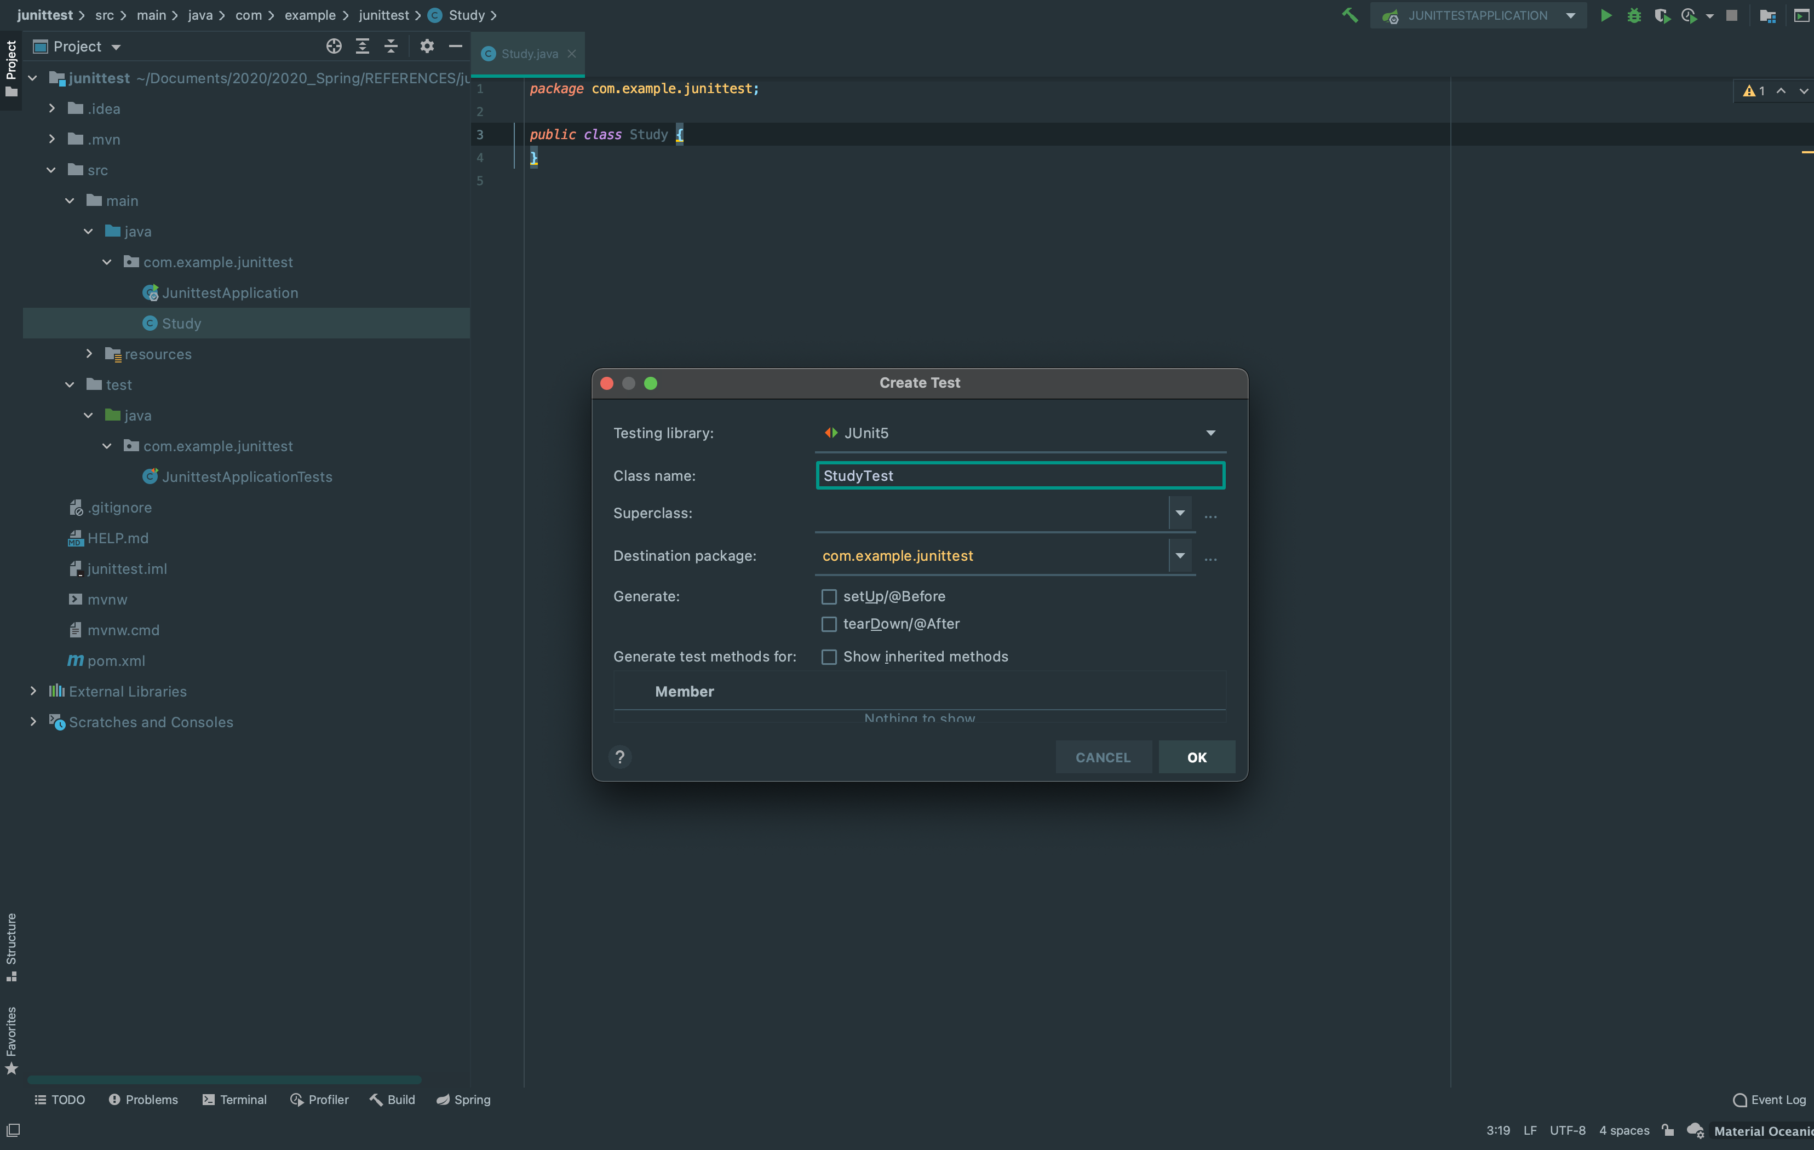
Task: Open the Testing library JUnit5 dropdown
Action: 1210,433
